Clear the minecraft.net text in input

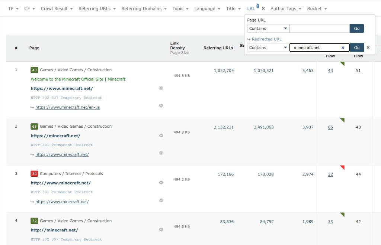[x=343, y=48]
